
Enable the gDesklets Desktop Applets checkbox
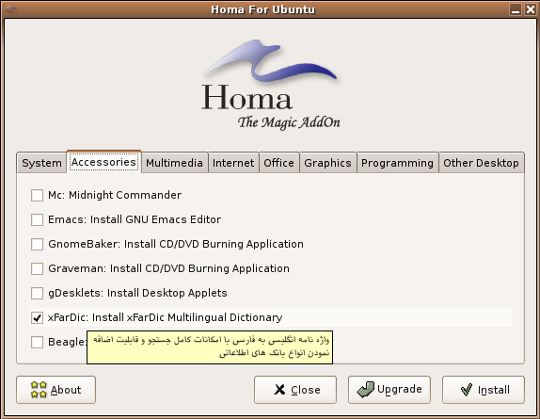[x=37, y=293]
